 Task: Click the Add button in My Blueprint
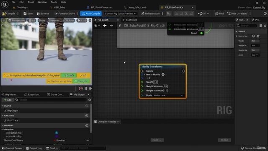point(8,100)
